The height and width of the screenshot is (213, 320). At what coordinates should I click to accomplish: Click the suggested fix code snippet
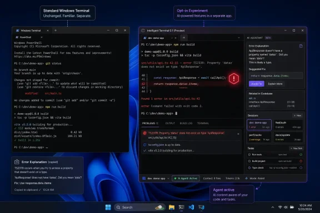(x=276, y=76)
